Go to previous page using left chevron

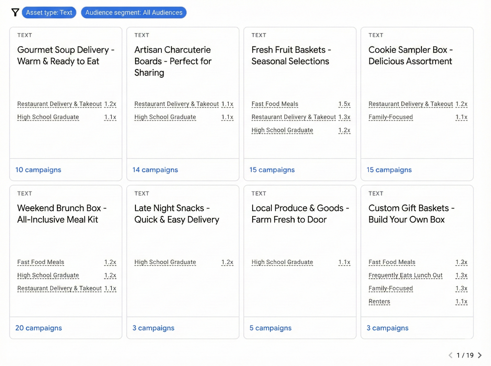click(450, 355)
